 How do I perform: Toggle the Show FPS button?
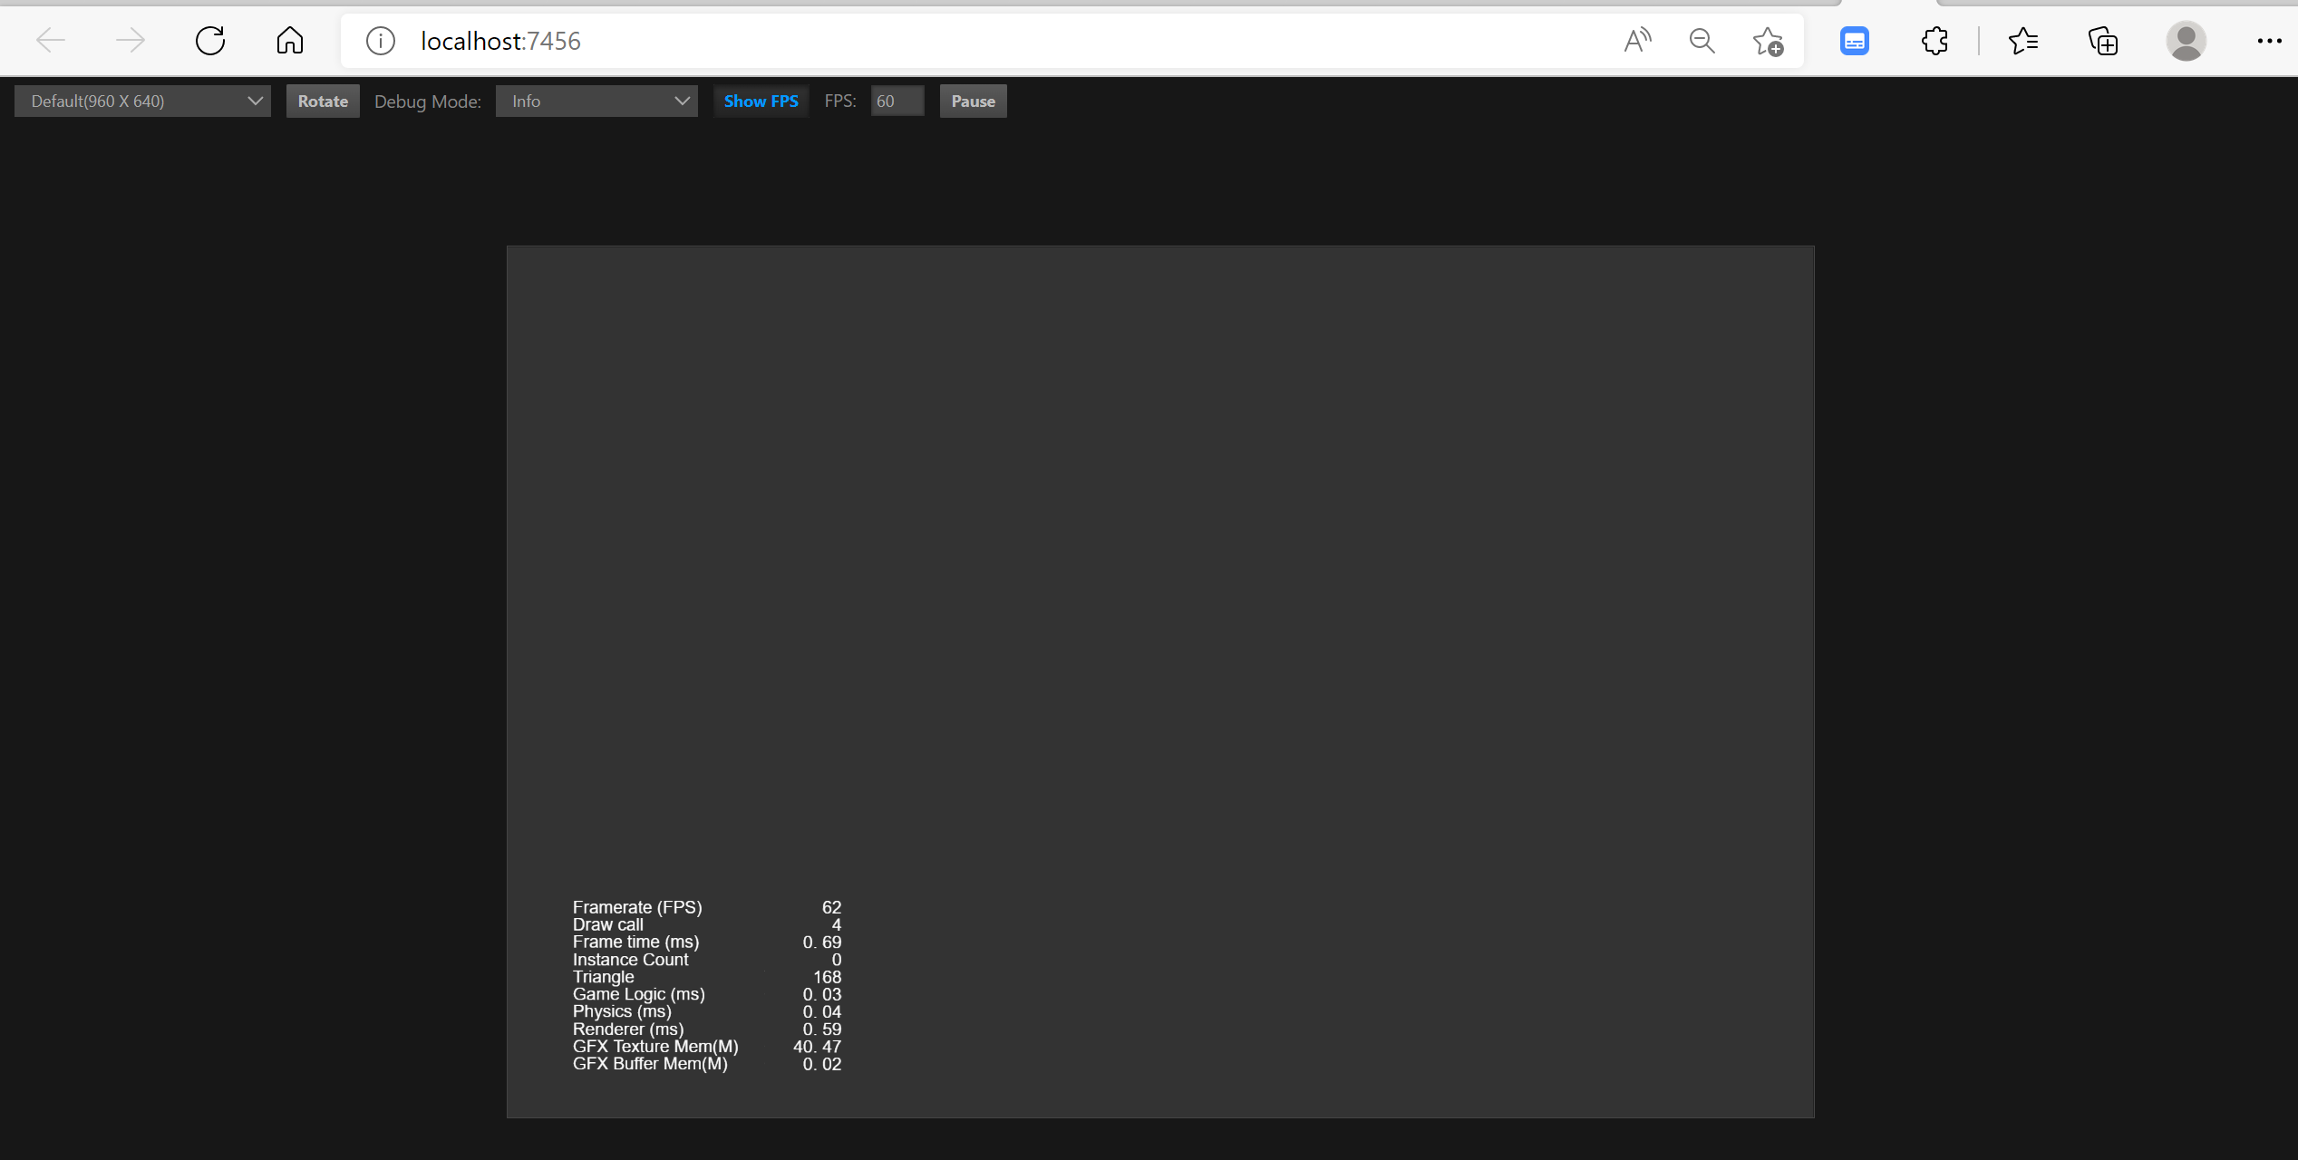pos(761,101)
